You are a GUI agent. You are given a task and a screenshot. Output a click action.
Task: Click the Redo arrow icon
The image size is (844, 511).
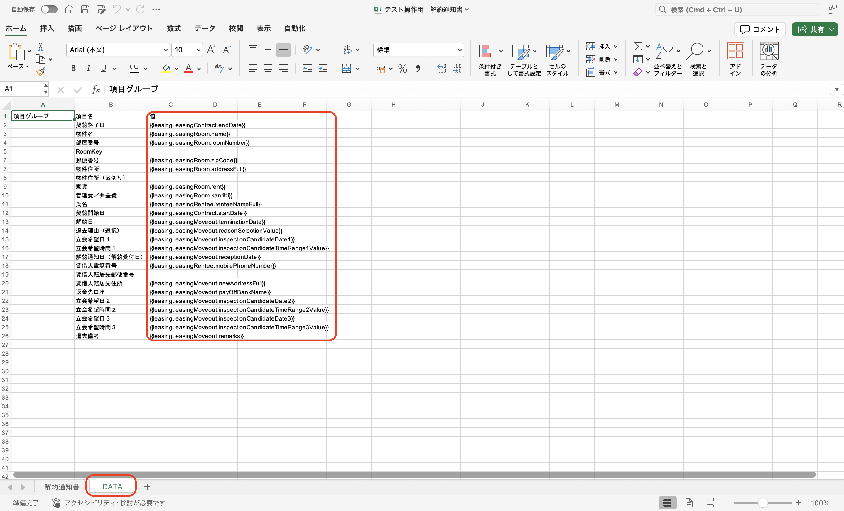click(141, 10)
